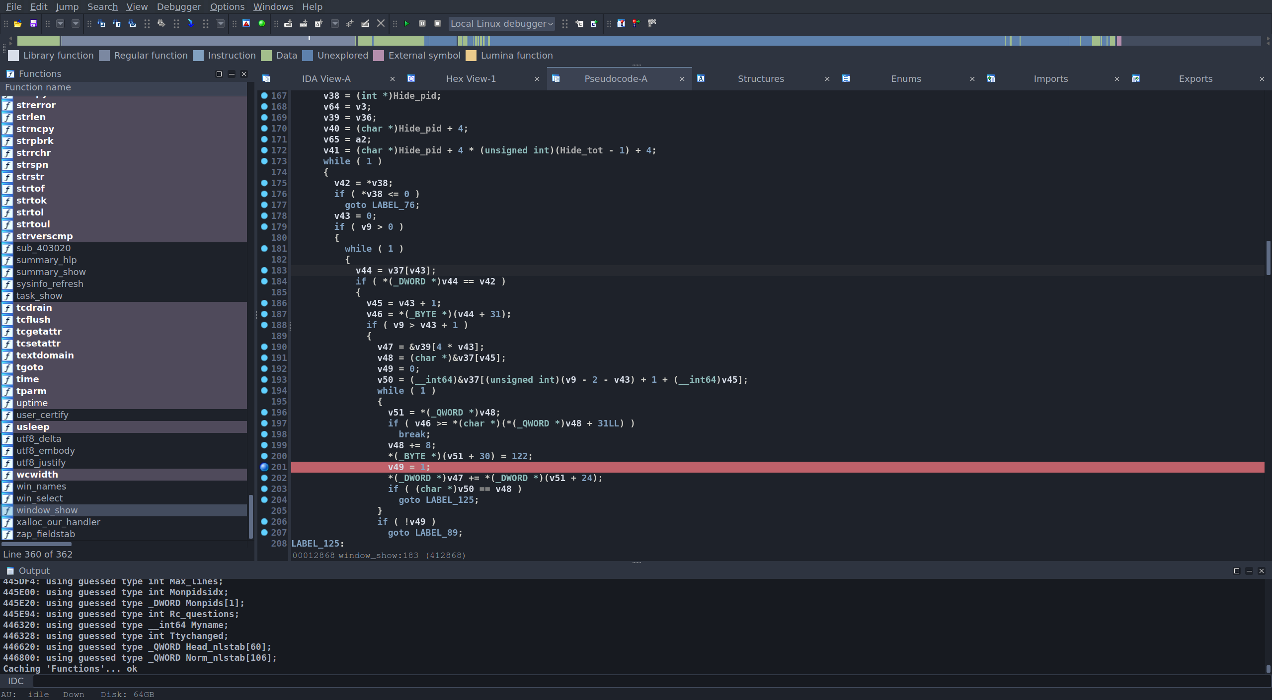
Task: Open the Local Linux debugger dropdown
Action: (x=502, y=23)
